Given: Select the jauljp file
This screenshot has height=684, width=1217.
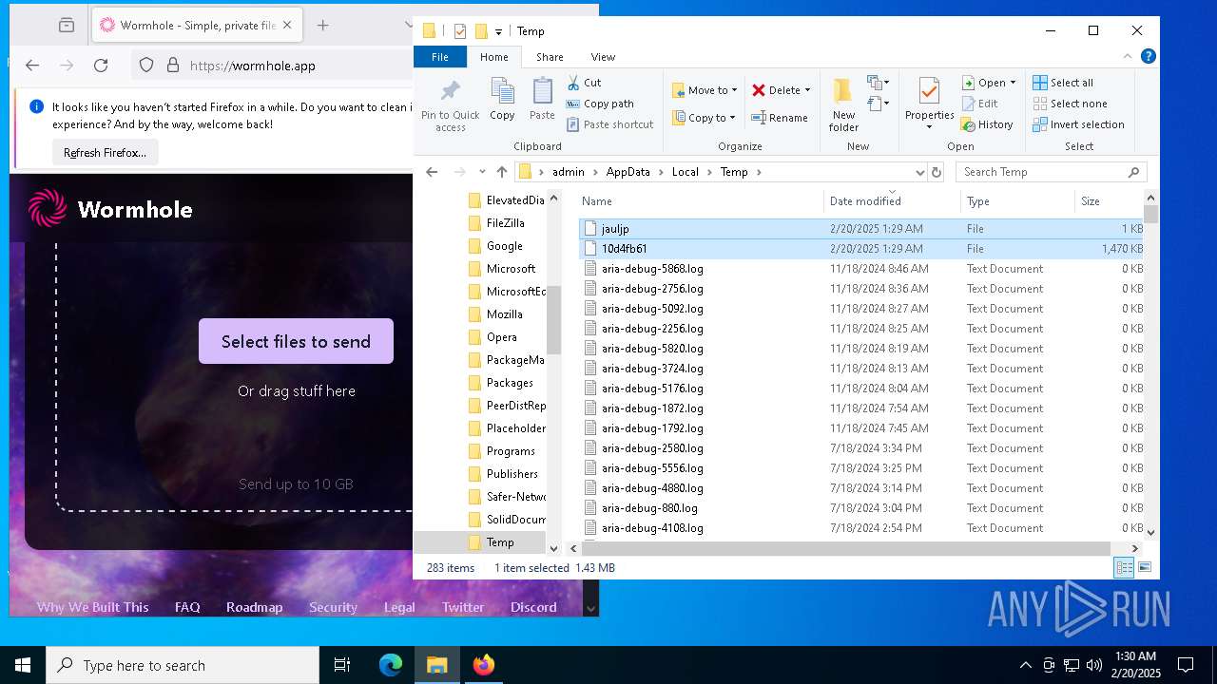Looking at the screenshot, I should coord(860,229).
